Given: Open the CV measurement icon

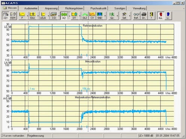Looking at the screenshot, I should click(92, 16).
